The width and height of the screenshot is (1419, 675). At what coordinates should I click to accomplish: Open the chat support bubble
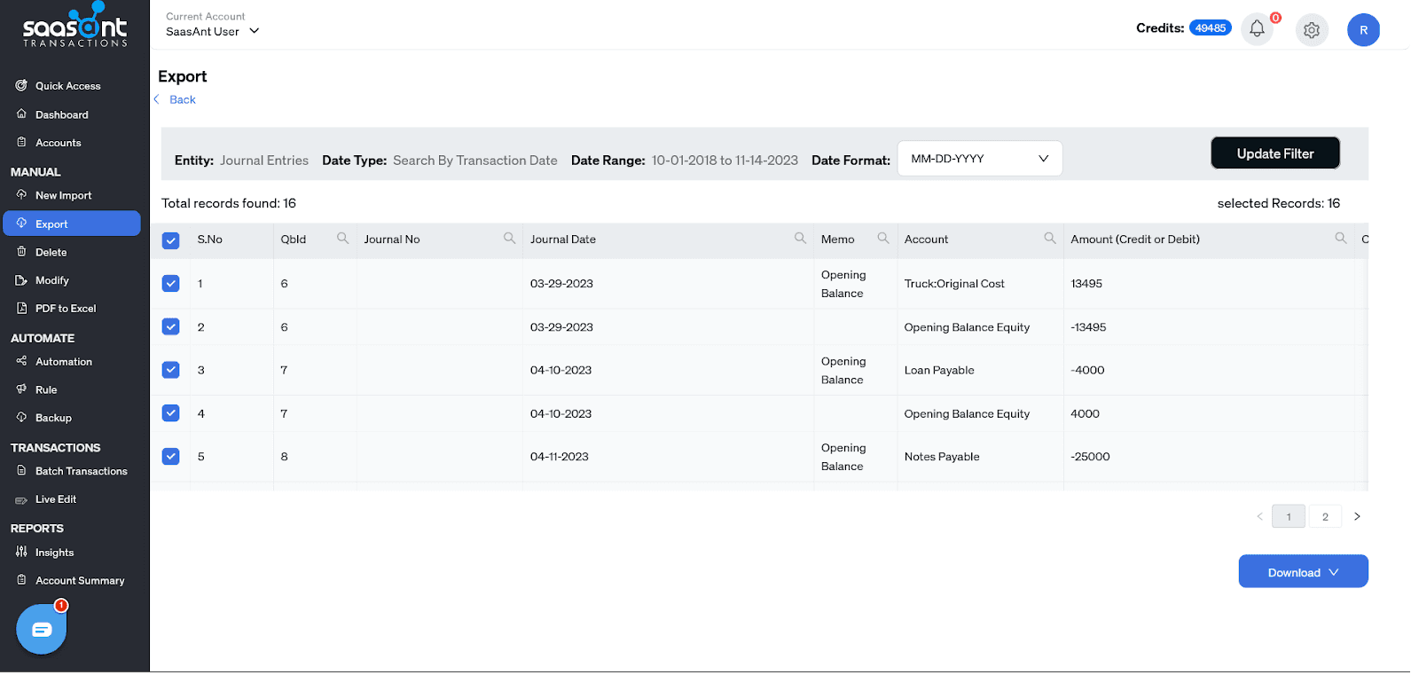tap(42, 630)
